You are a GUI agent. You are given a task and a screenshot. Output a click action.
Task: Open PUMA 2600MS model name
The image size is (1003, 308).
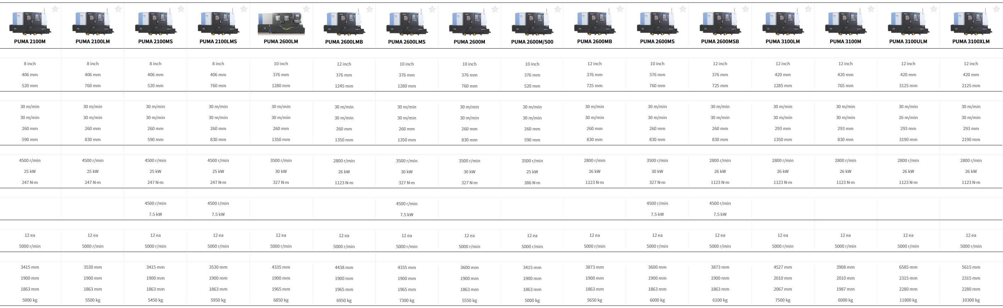(657, 41)
